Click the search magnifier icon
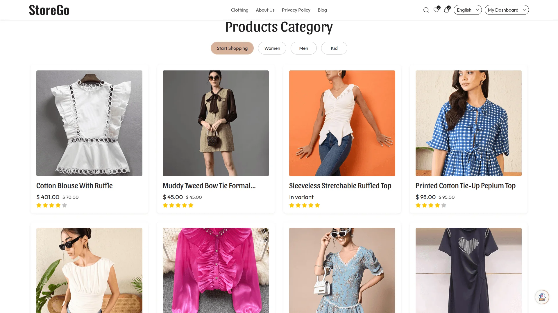The height and width of the screenshot is (313, 558). [x=426, y=10]
